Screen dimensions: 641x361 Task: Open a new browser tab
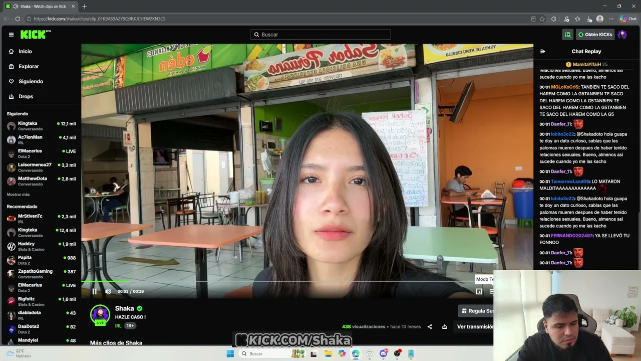pos(84,7)
